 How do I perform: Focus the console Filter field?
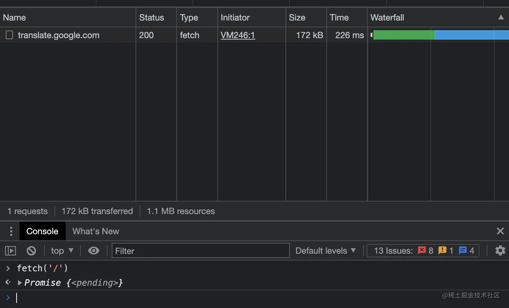point(201,250)
